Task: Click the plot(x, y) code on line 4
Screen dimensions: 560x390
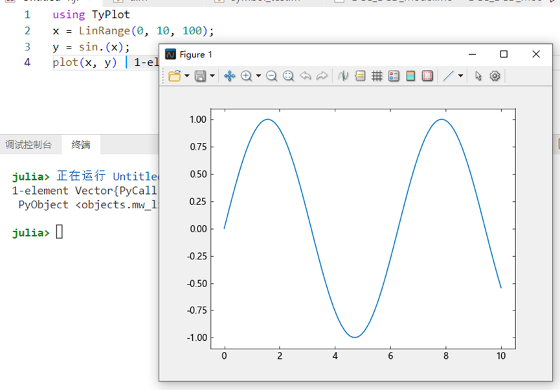Action: click(85, 63)
